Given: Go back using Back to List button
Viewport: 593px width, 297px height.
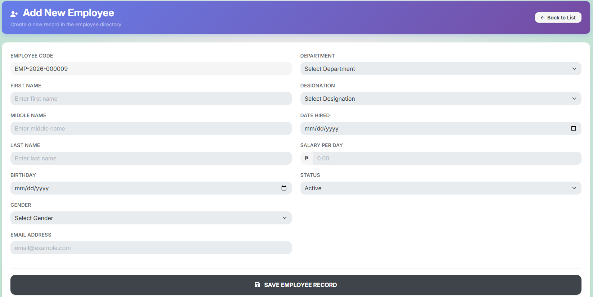Looking at the screenshot, I should (x=558, y=18).
